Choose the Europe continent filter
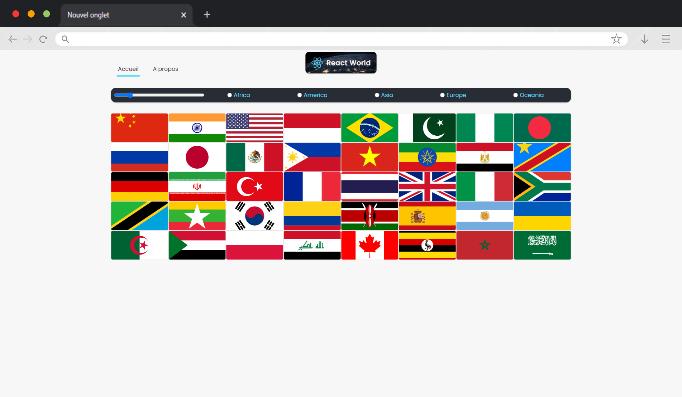 pos(442,95)
